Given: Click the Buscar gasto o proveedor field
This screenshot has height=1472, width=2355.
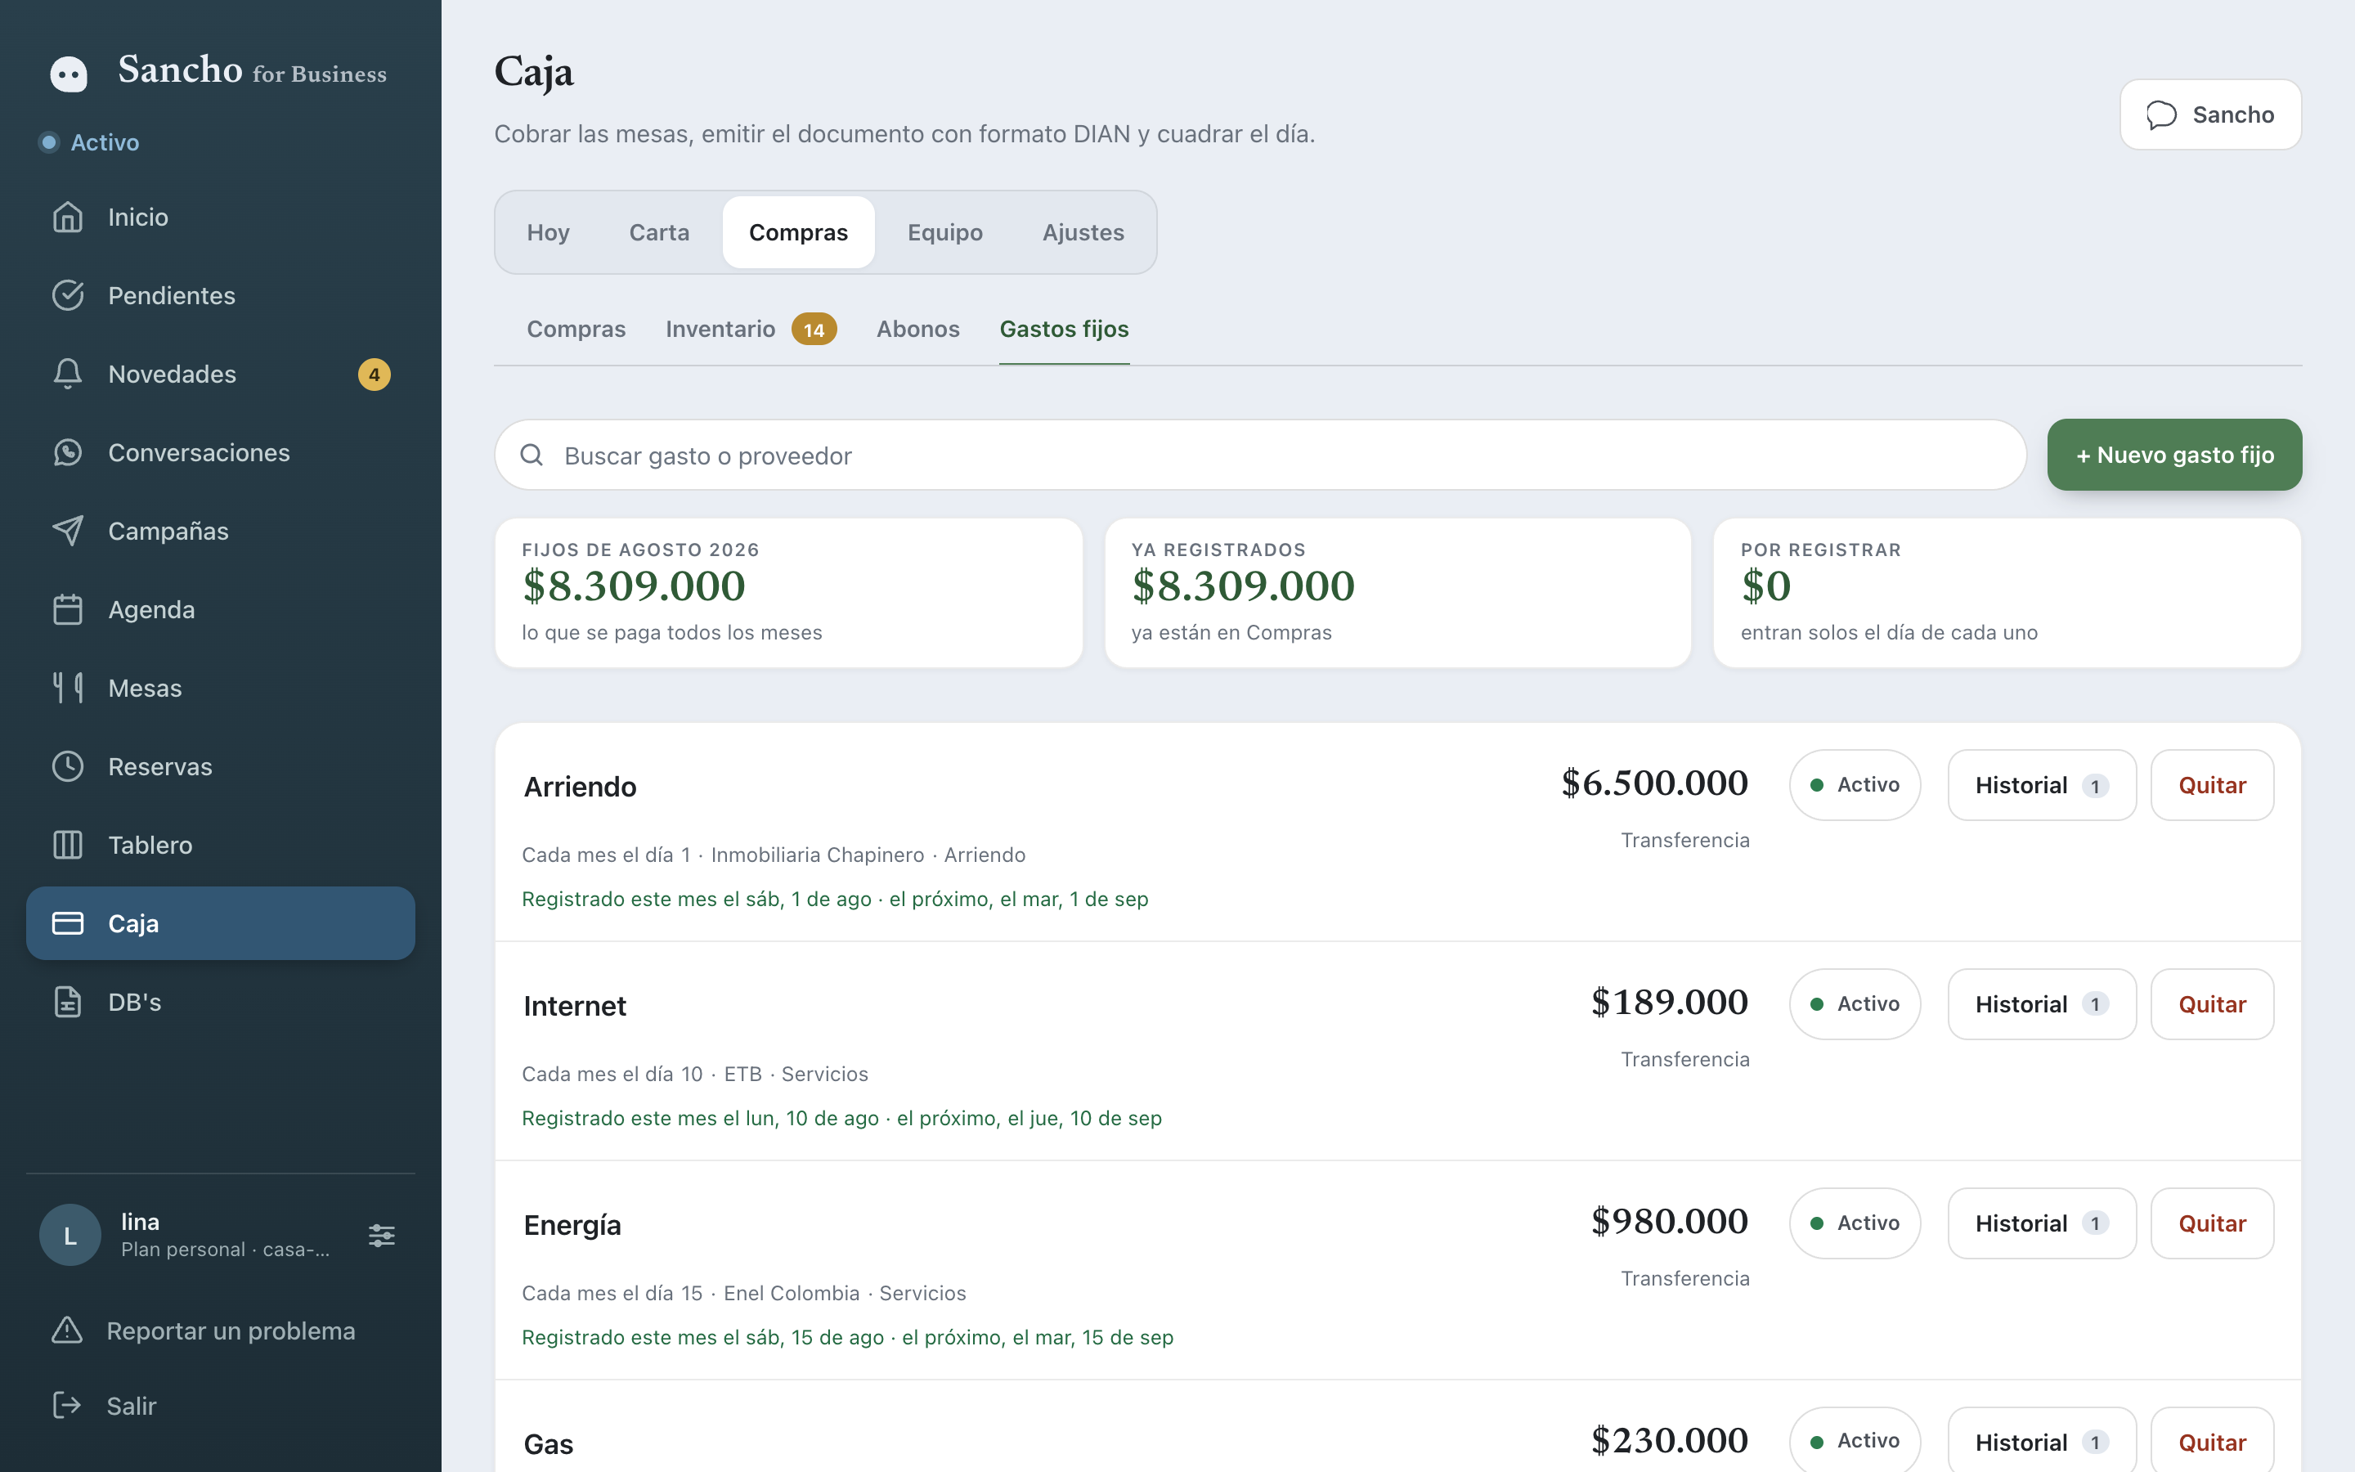Looking at the screenshot, I should pos(1260,455).
